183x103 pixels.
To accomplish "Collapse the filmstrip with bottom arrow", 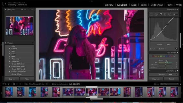I will pyautogui.click(x=91, y=101).
